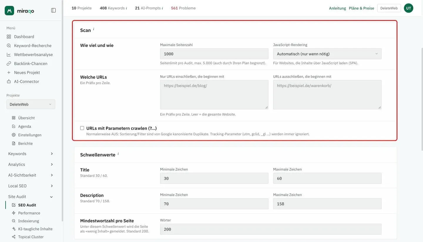Click the info icon next to Schwellenwerte

coord(118,154)
